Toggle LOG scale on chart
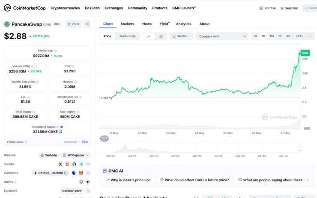The width and height of the screenshot is (317, 198). [x=299, y=36]
